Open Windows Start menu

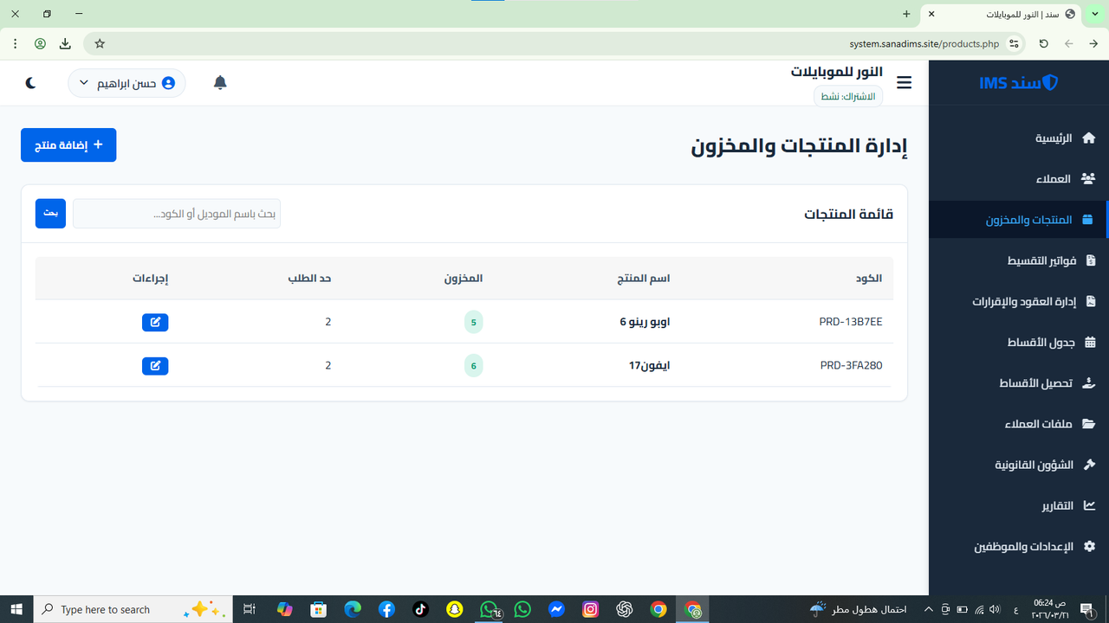point(16,609)
